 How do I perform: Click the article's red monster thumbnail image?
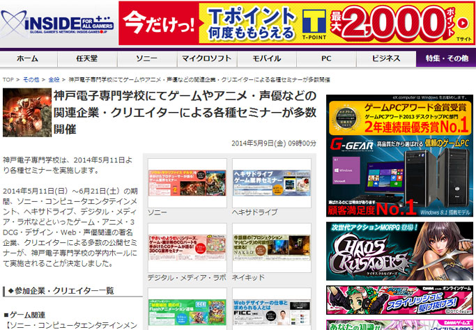(x=27, y=113)
